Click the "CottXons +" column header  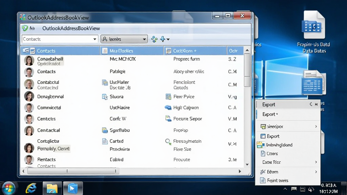[195, 51]
